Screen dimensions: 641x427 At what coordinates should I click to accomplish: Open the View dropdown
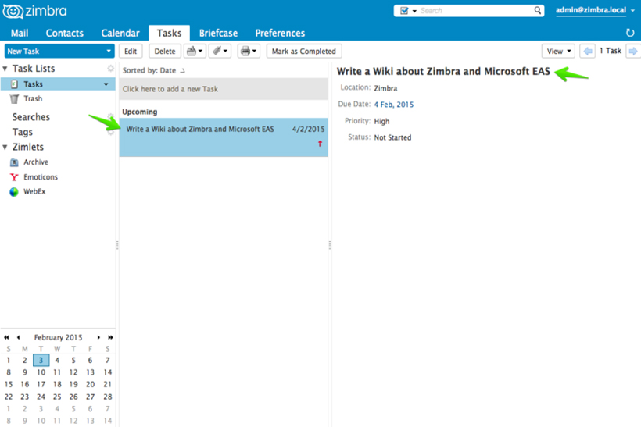558,51
